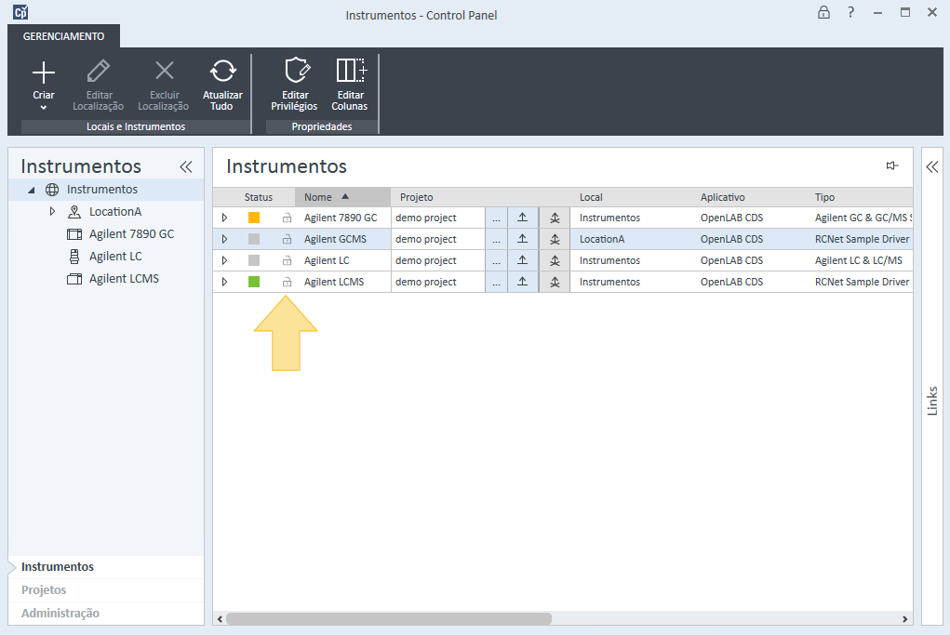Click the Agilent LC instrument tree icon
Viewport: 950px width, 635px height.
[74, 257]
